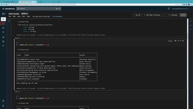Expand (2) Spark Jobs under books_df.show cell

tap(23, 50)
